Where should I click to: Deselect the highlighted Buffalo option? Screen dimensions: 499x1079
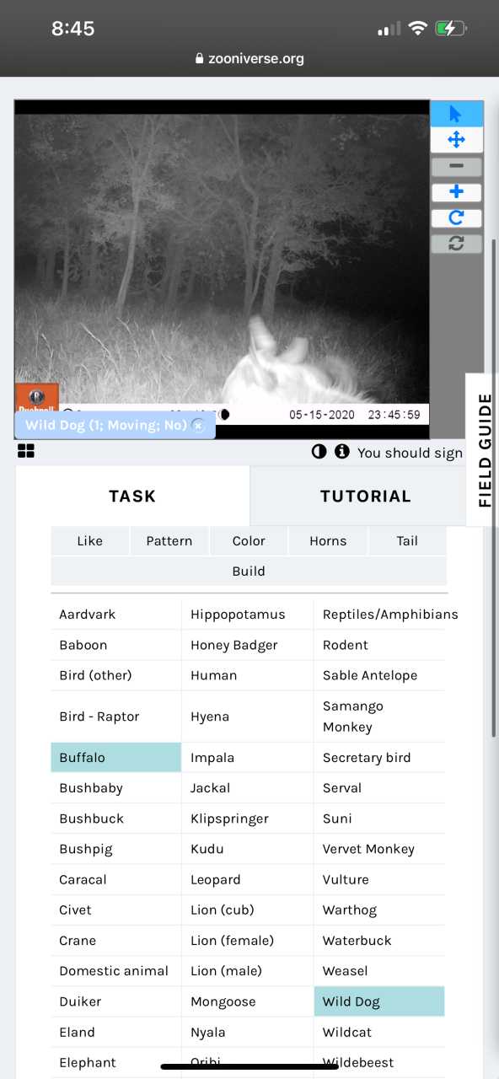pyautogui.click(x=116, y=757)
